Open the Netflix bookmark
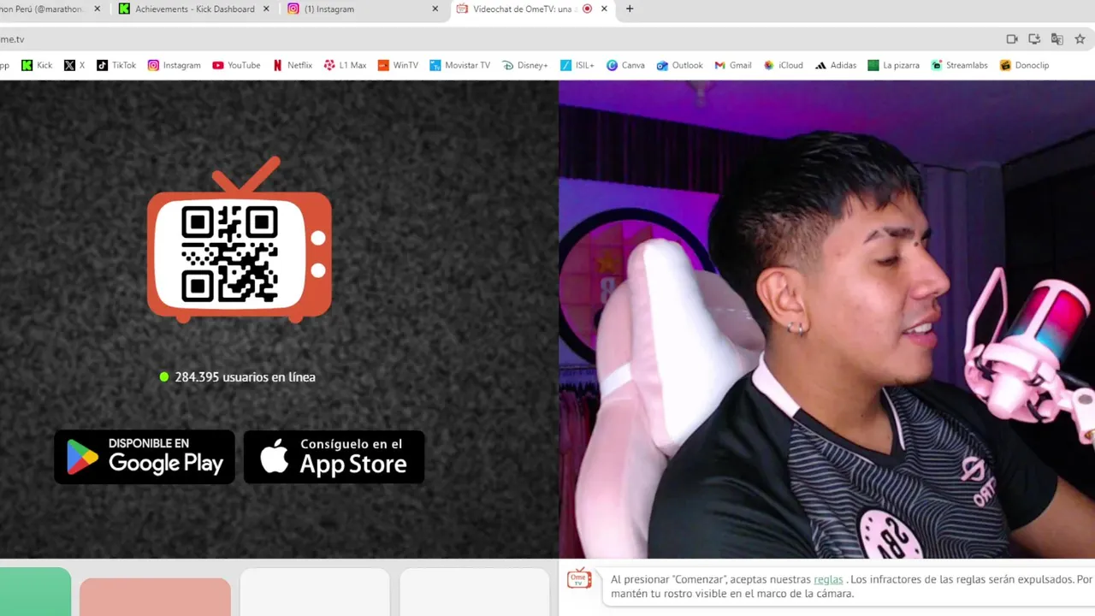This screenshot has height=616, width=1095. pos(293,65)
